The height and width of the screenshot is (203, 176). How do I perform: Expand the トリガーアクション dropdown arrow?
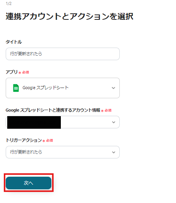(114, 152)
